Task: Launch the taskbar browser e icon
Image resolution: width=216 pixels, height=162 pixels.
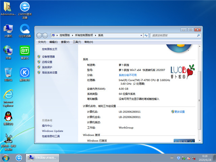Action: 19,158
